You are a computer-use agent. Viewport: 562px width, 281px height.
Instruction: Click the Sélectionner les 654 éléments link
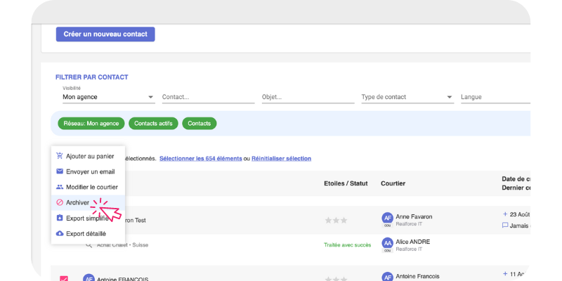pos(200,159)
